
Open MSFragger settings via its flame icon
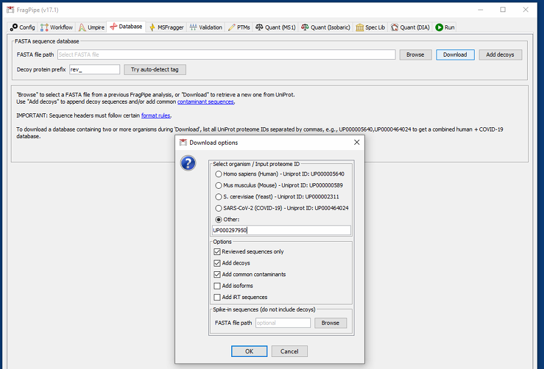pos(154,27)
